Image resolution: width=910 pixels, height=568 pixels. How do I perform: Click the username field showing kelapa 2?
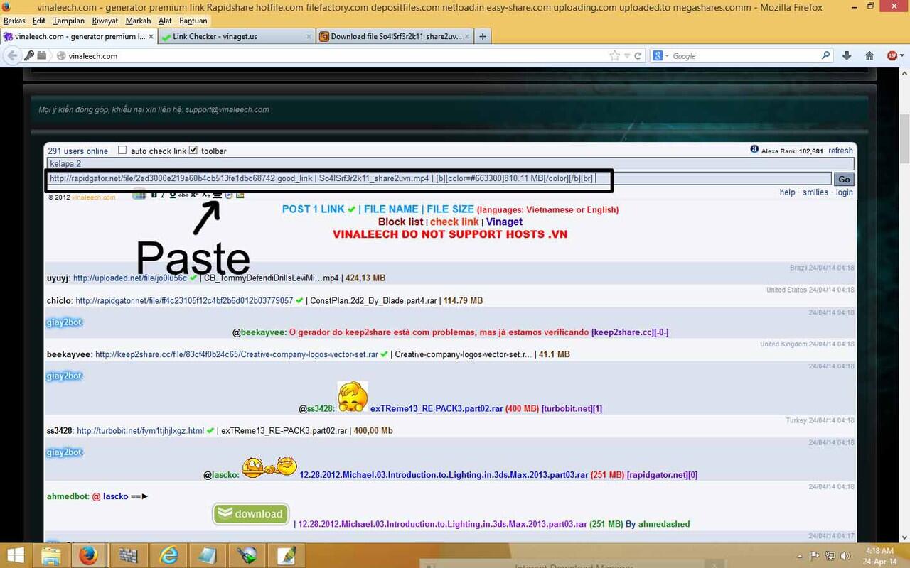click(x=451, y=164)
